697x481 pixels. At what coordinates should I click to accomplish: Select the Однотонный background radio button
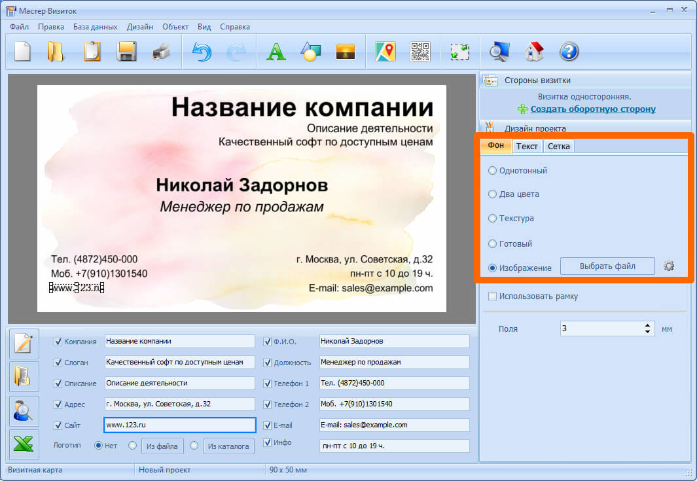pos(493,171)
